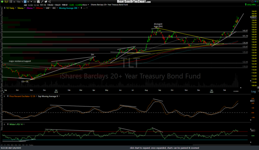Click the +2.49% change value in quote bar
Viewport: 259px width, 150px height.
[78, 5]
